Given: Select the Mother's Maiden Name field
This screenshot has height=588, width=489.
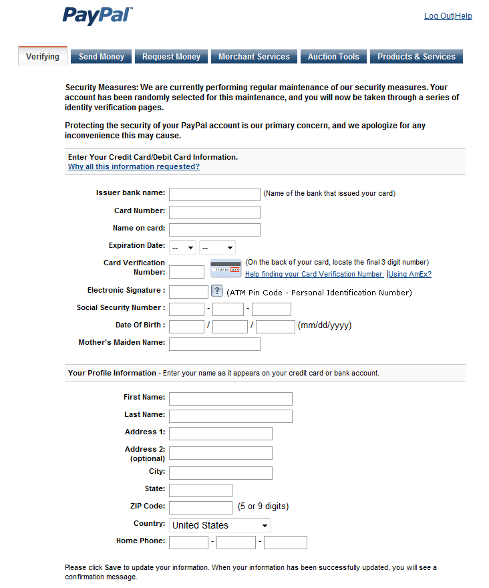Looking at the screenshot, I should click(214, 344).
